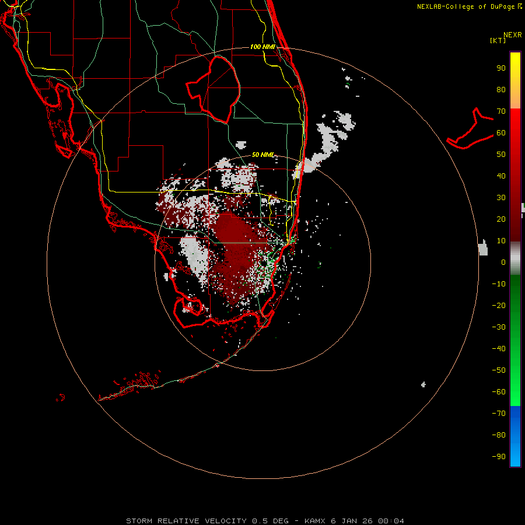
Task: Click the 40 value on velocity scale
Action: [501, 176]
